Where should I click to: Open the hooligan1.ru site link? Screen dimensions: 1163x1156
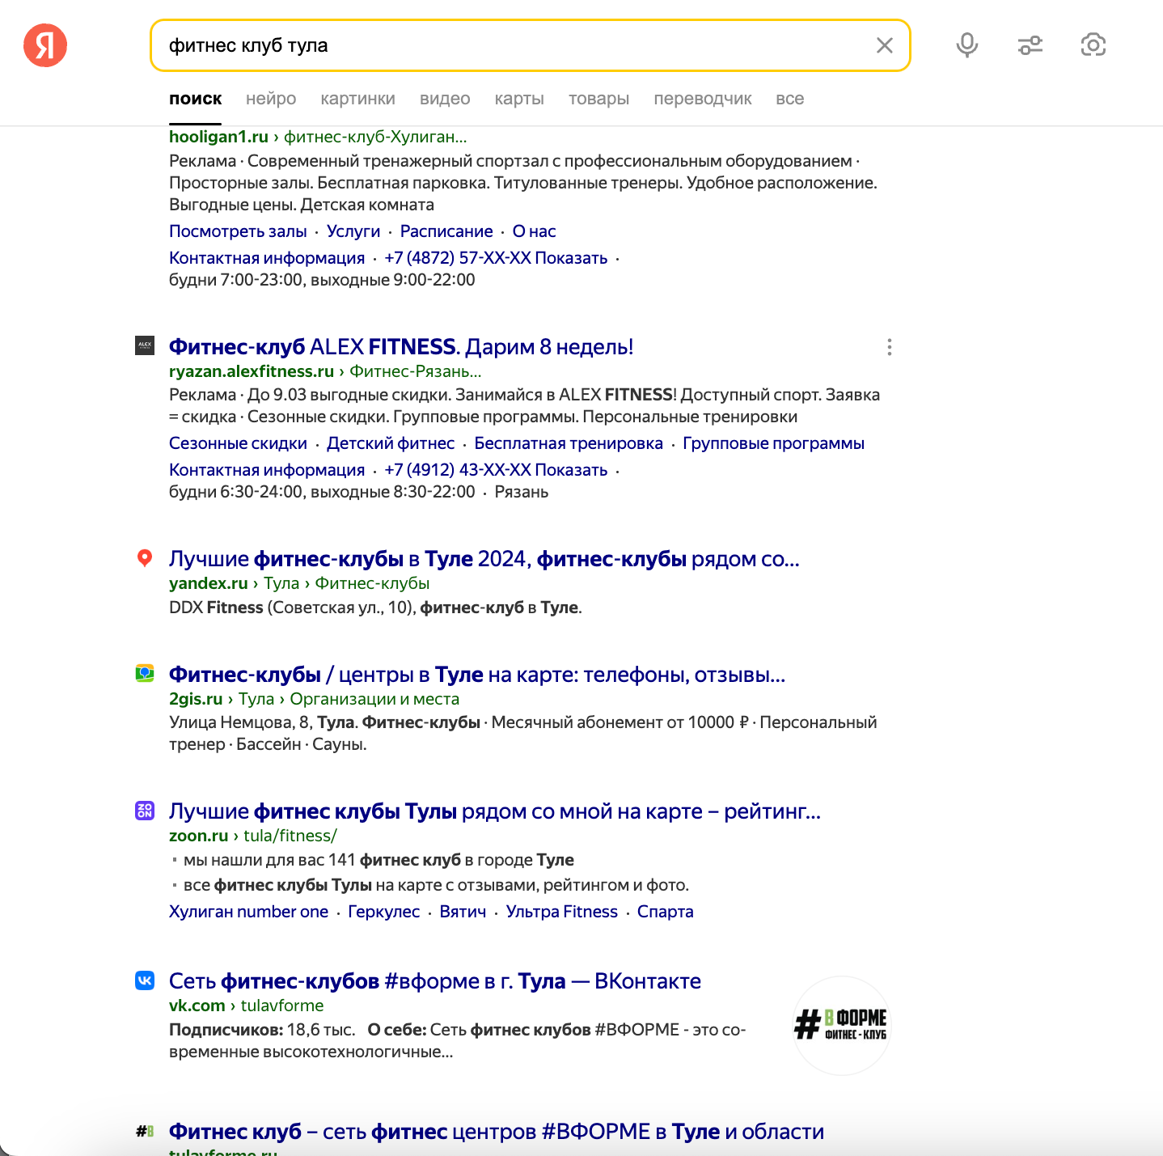pyautogui.click(x=218, y=137)
